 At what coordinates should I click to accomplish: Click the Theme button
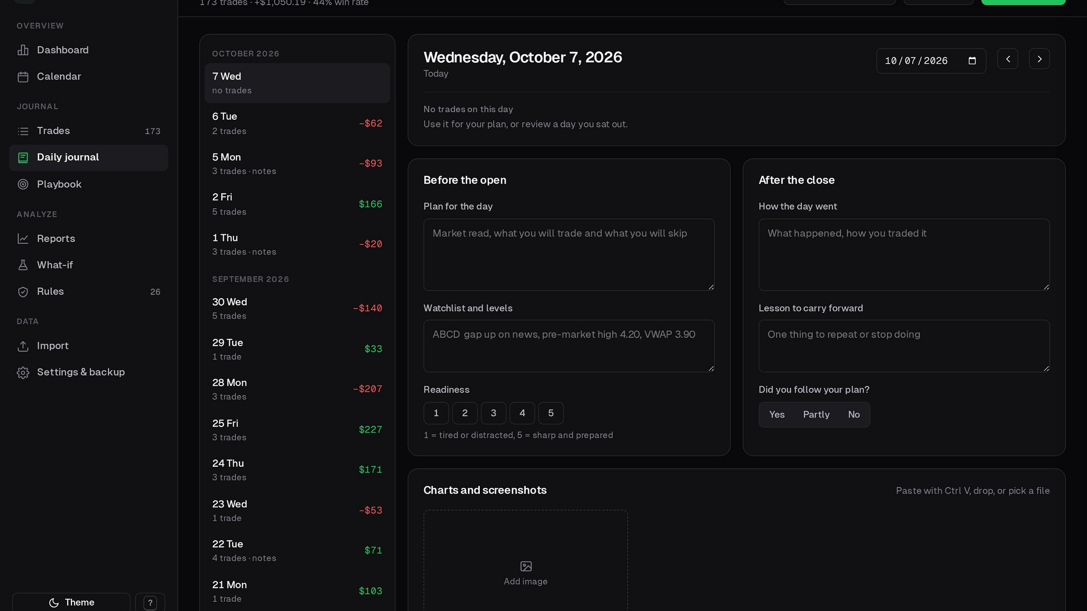tap(71, 603)
